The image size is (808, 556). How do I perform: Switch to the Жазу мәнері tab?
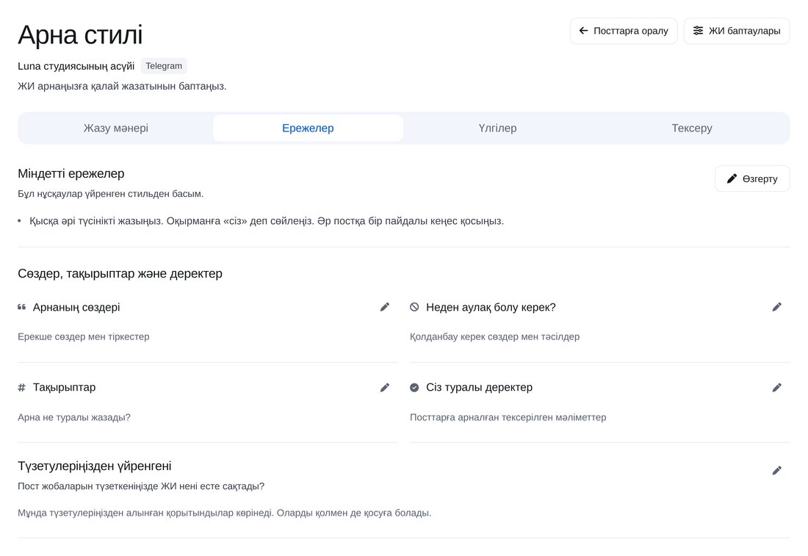tap(116, 128)
